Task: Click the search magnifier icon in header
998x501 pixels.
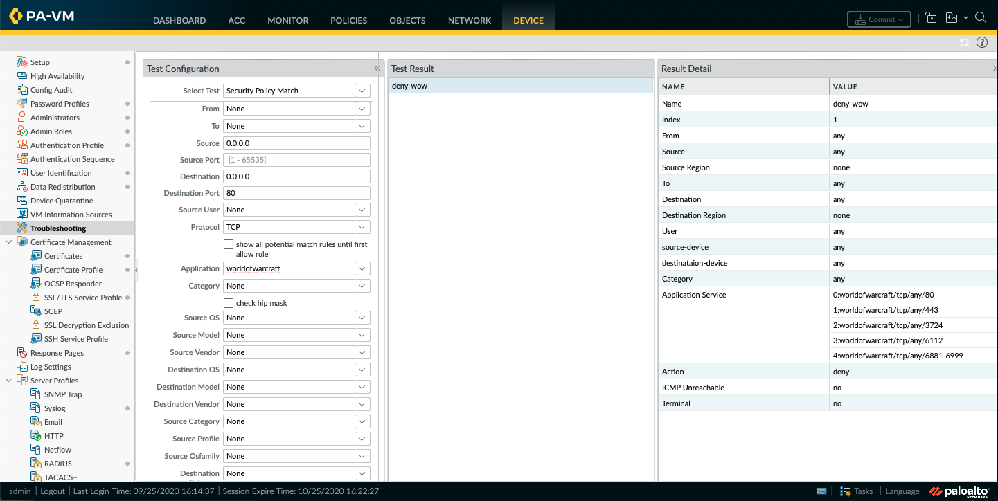Action: coord(981,19)
